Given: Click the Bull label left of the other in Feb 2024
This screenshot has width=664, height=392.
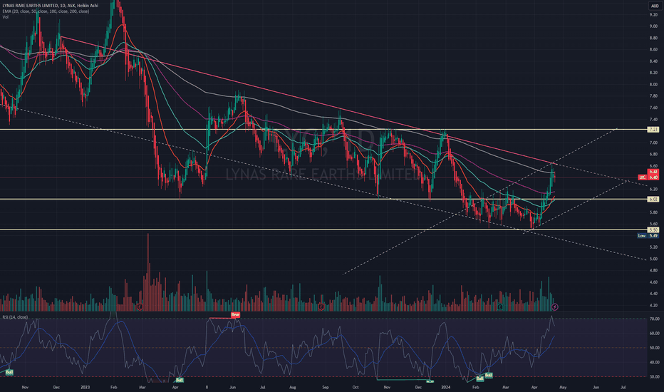Looking at the screenshot, I should (x=479, y=378).
